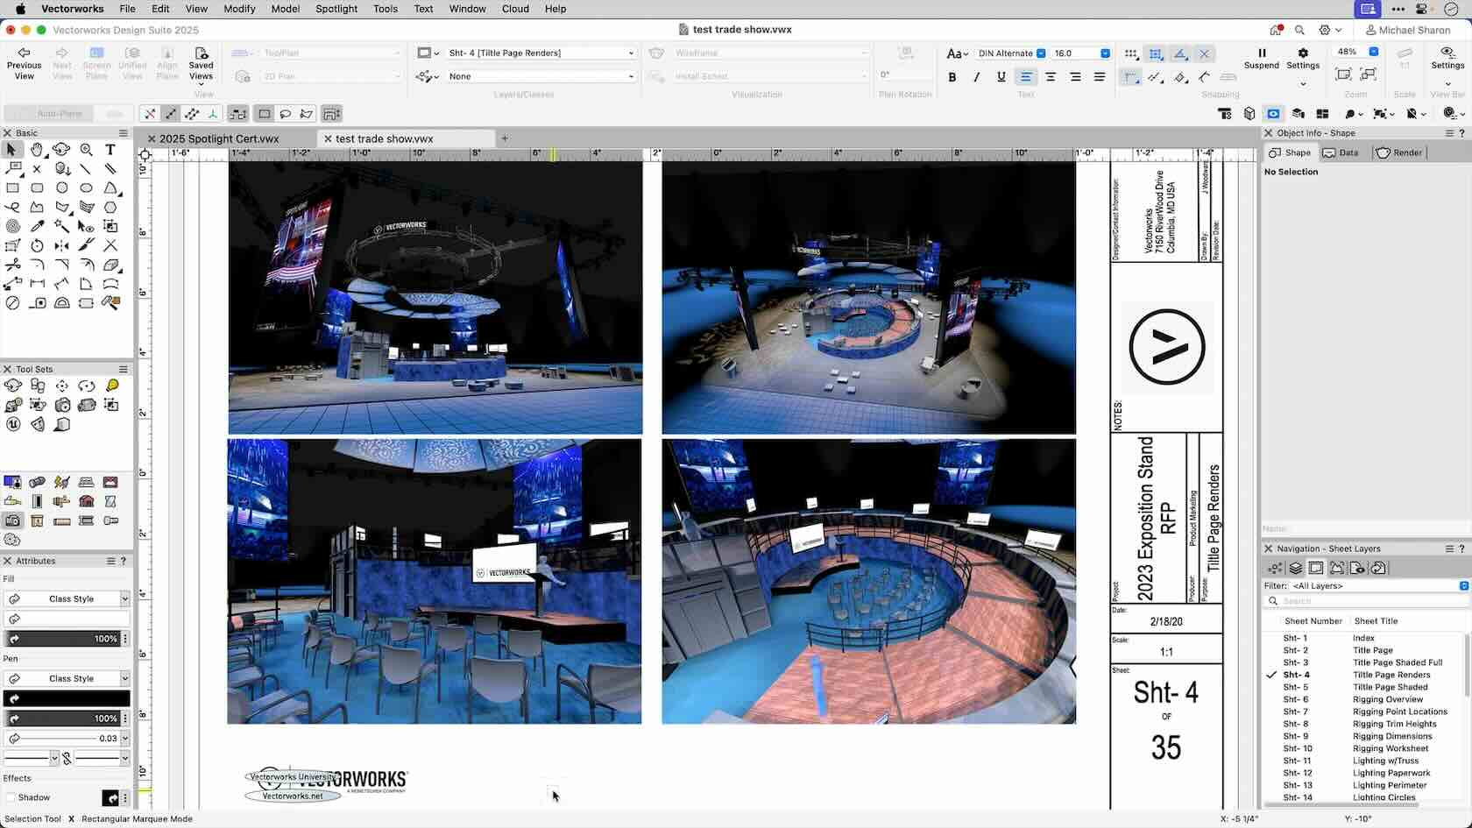
Task: Select the Tape Measure tool
Action: 37,303
